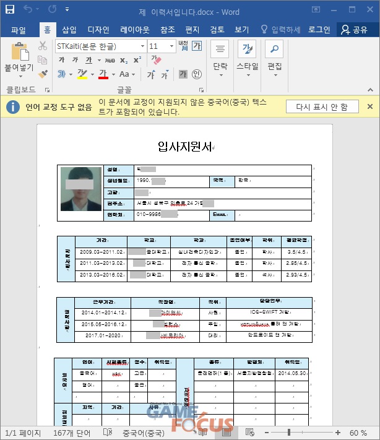This screenshot has height=440, width=380.
Task: Collapse the ribbon with the chevron
Action: point(370,90)
